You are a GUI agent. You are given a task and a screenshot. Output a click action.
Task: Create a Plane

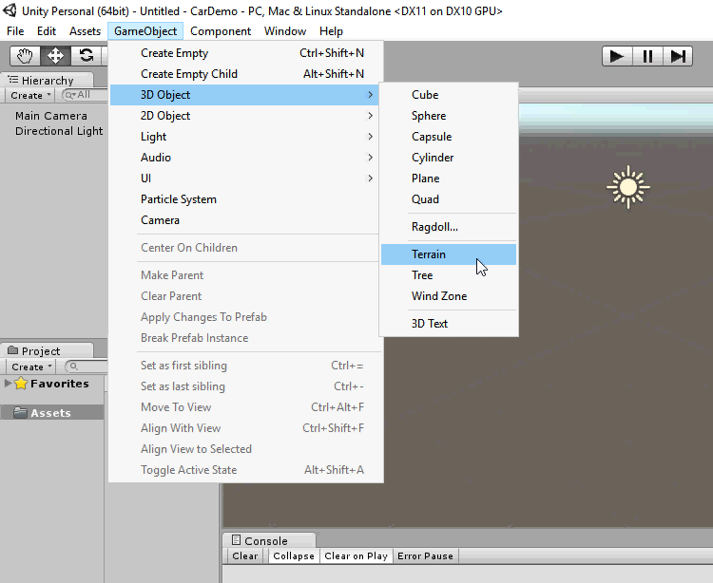449,179
